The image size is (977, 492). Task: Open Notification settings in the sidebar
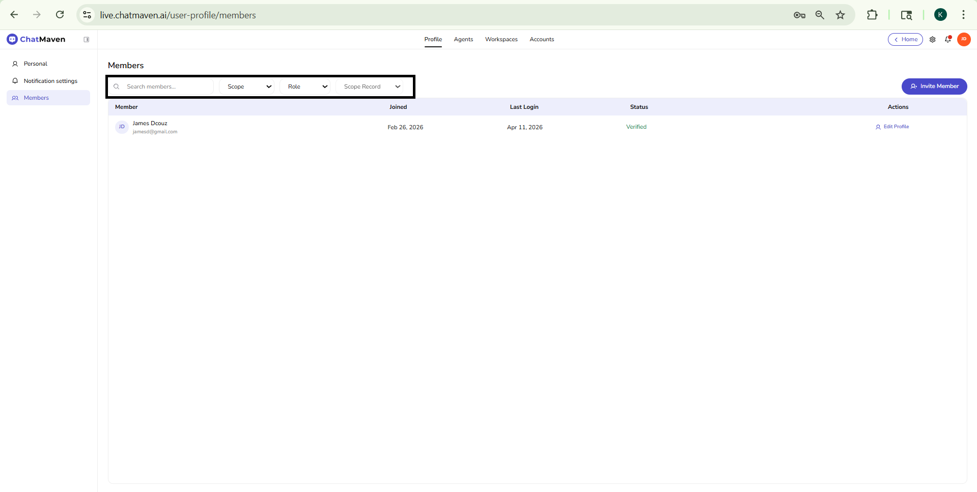click(50, 81)
